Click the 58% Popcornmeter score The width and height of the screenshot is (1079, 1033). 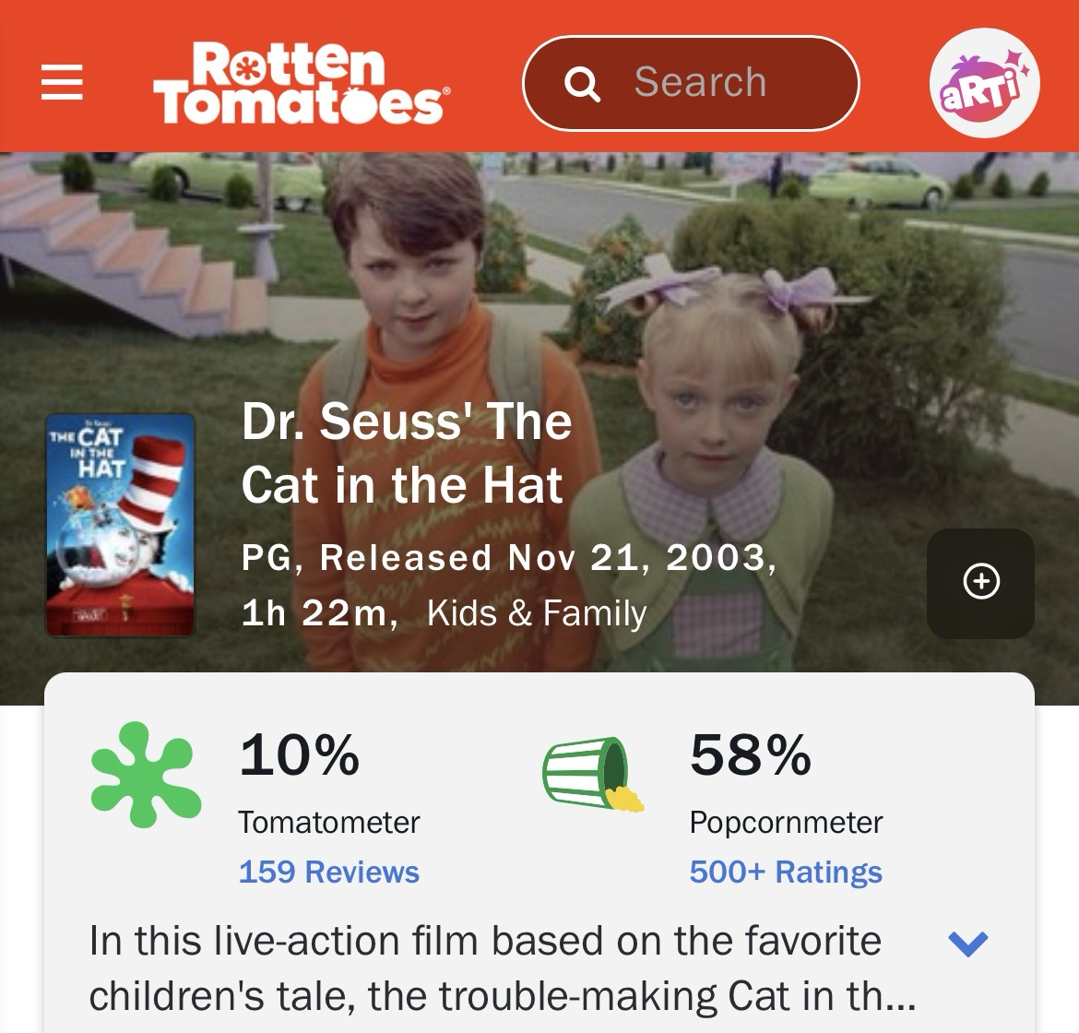point(751,754)
